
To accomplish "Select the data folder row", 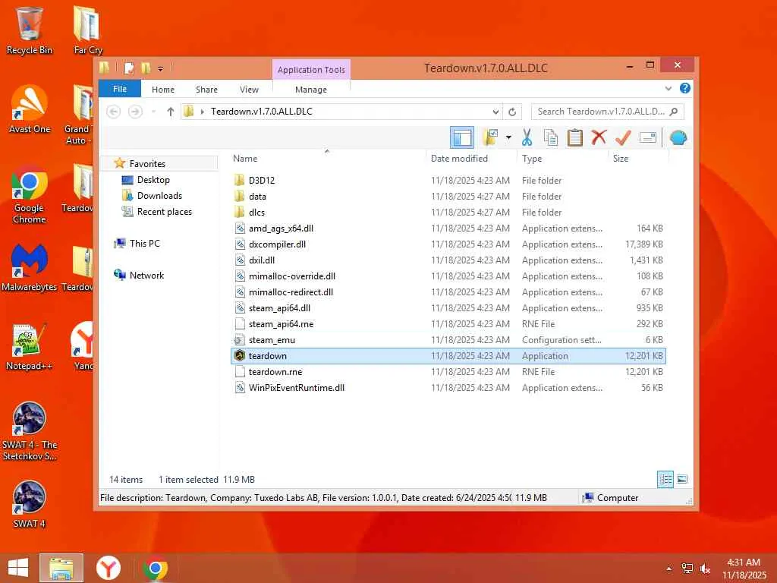I will point(448,197).
